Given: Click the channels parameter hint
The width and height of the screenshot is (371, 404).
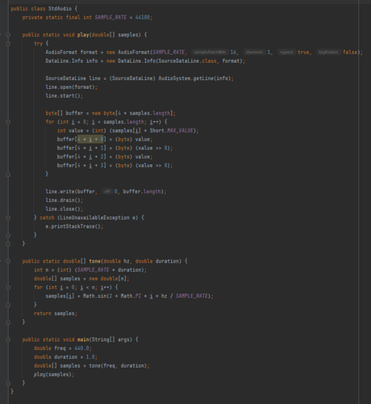Looking at the screenshot, I should (254, 53).
